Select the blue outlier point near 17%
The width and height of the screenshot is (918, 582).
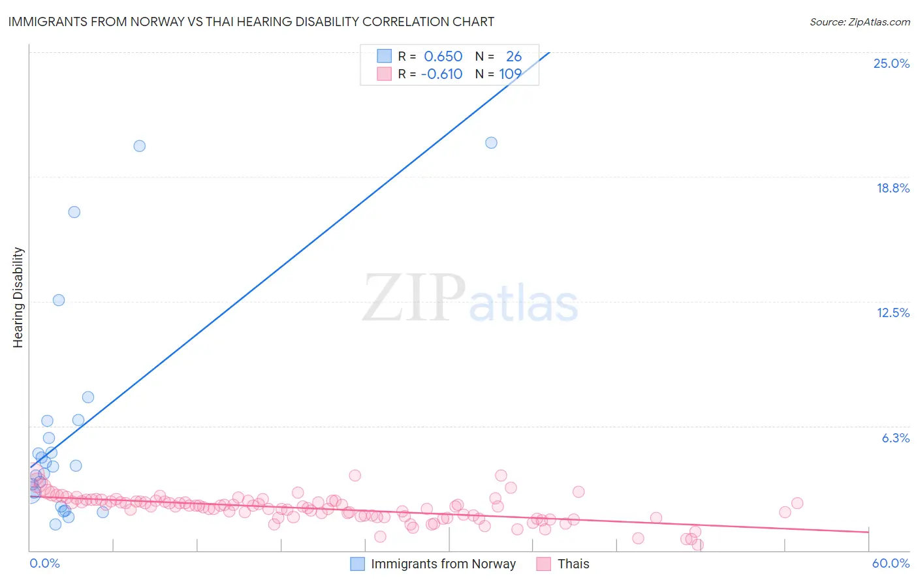pos(74,212)
